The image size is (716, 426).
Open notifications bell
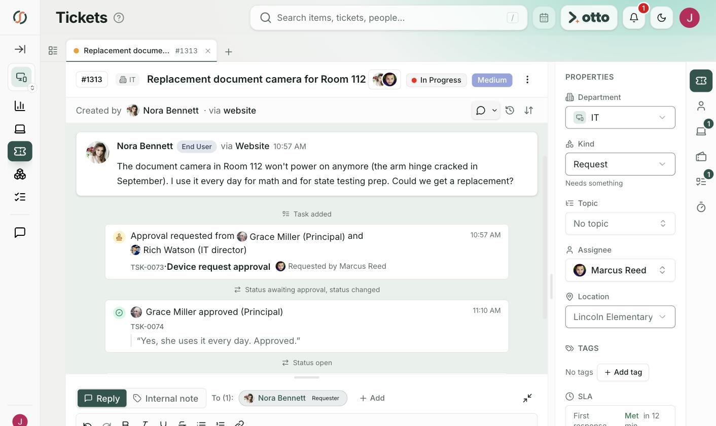pyautogui.click(x=634, y=18)
